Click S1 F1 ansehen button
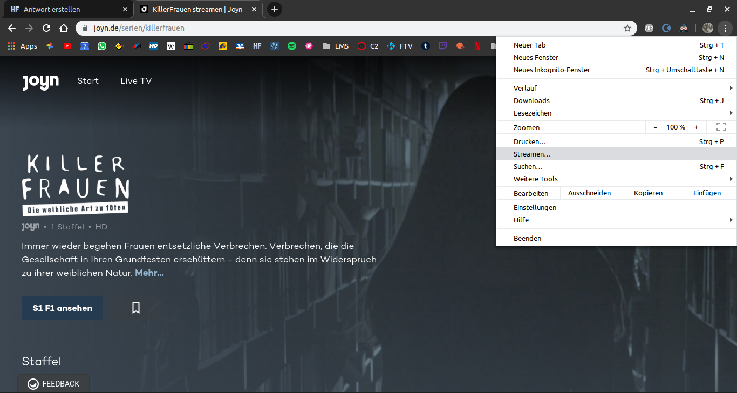Image resolution: width=737 pixels, height=393 pixels. tap(62, 308)
